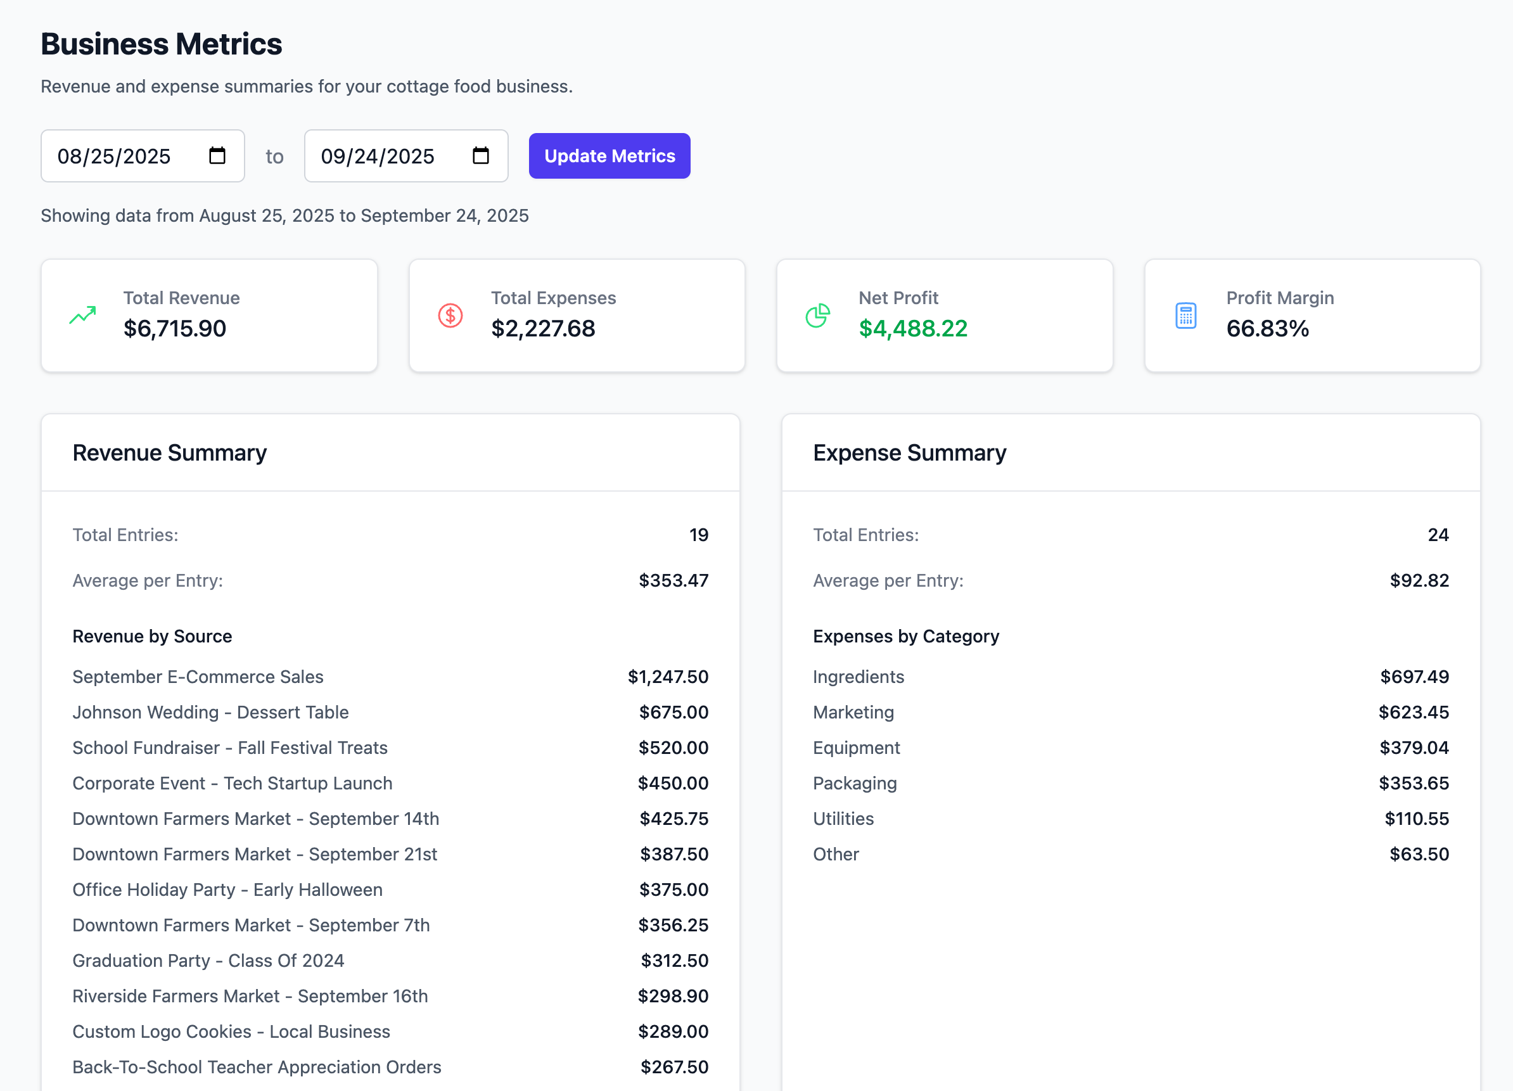Viewport: 1513px width, 1091px height.
Task: Click the Total Expenses dollar coin icon
Action: click(450, 316)
